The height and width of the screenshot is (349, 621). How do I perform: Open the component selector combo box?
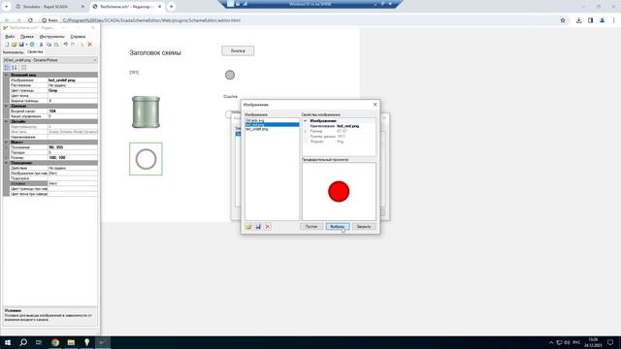(50, 60)
